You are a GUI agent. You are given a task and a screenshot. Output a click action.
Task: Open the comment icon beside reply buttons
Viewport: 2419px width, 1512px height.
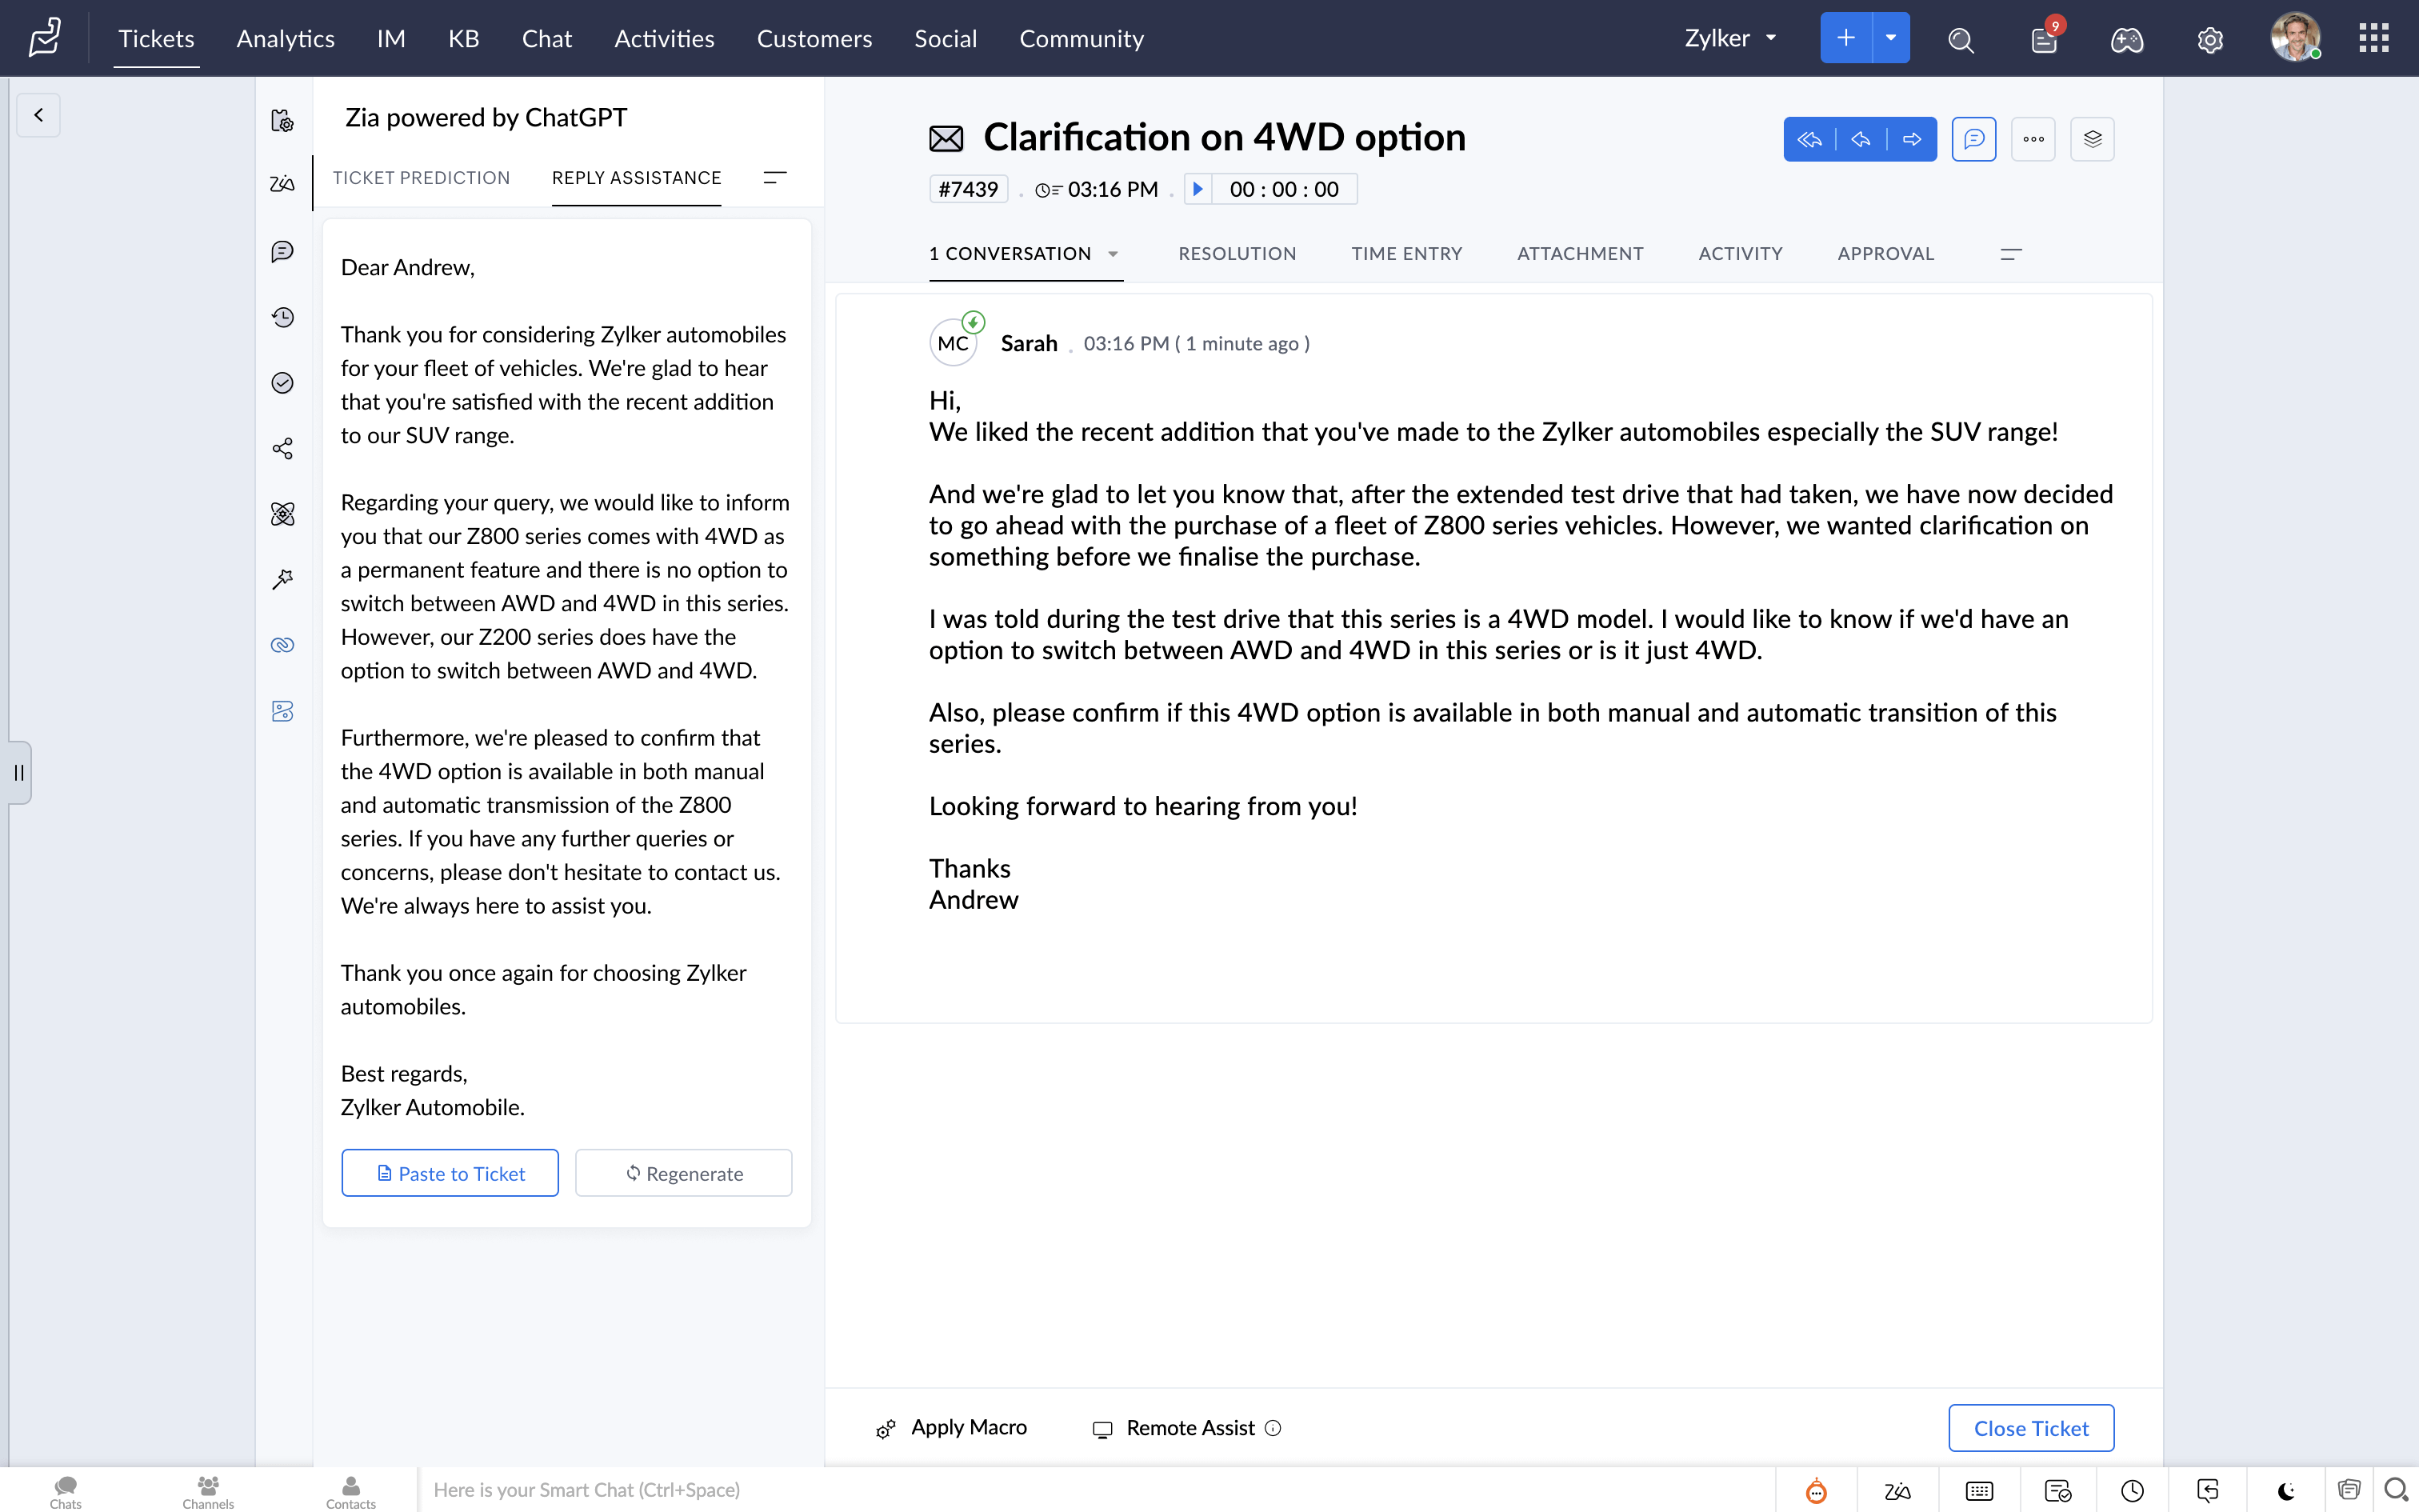coord(1973,139)
